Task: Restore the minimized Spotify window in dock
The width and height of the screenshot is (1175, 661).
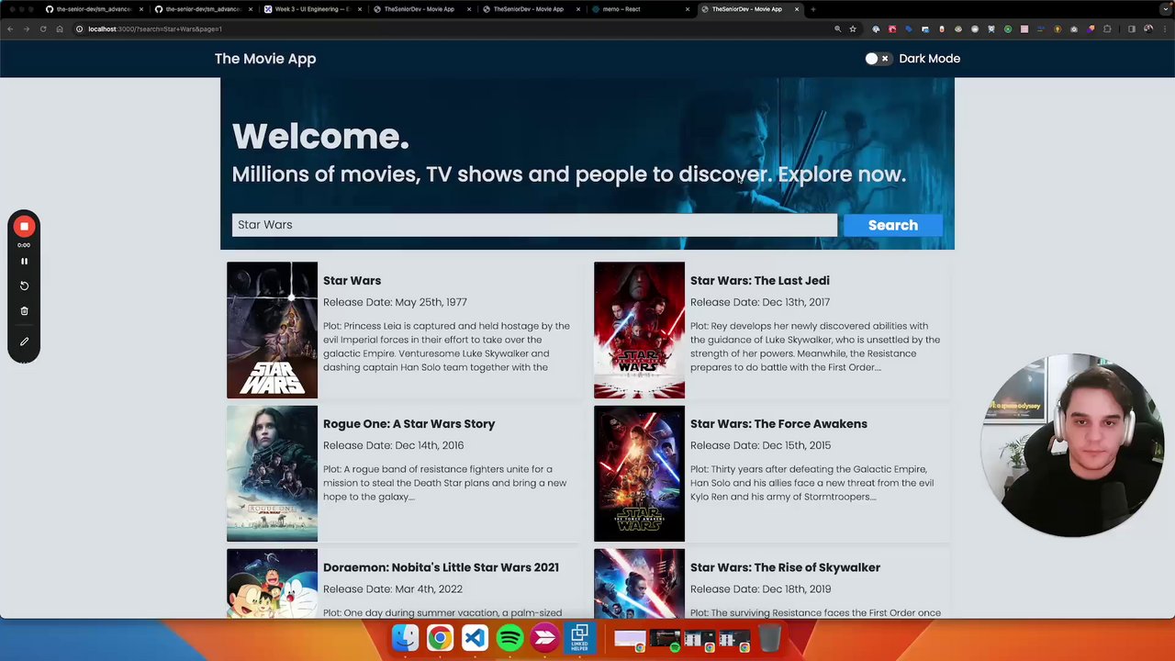Action: coord(666,639)
